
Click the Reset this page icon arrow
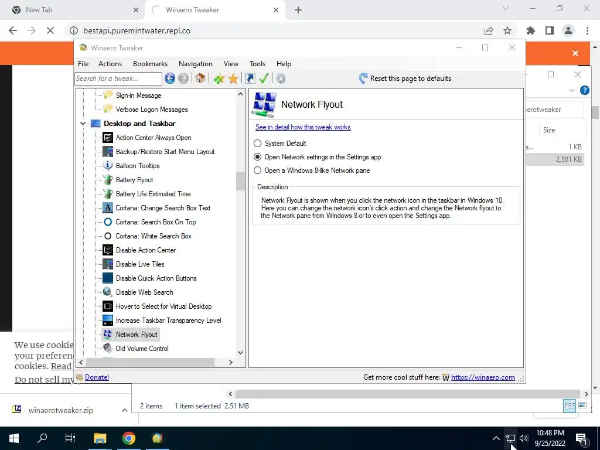[x=363, y=79]
